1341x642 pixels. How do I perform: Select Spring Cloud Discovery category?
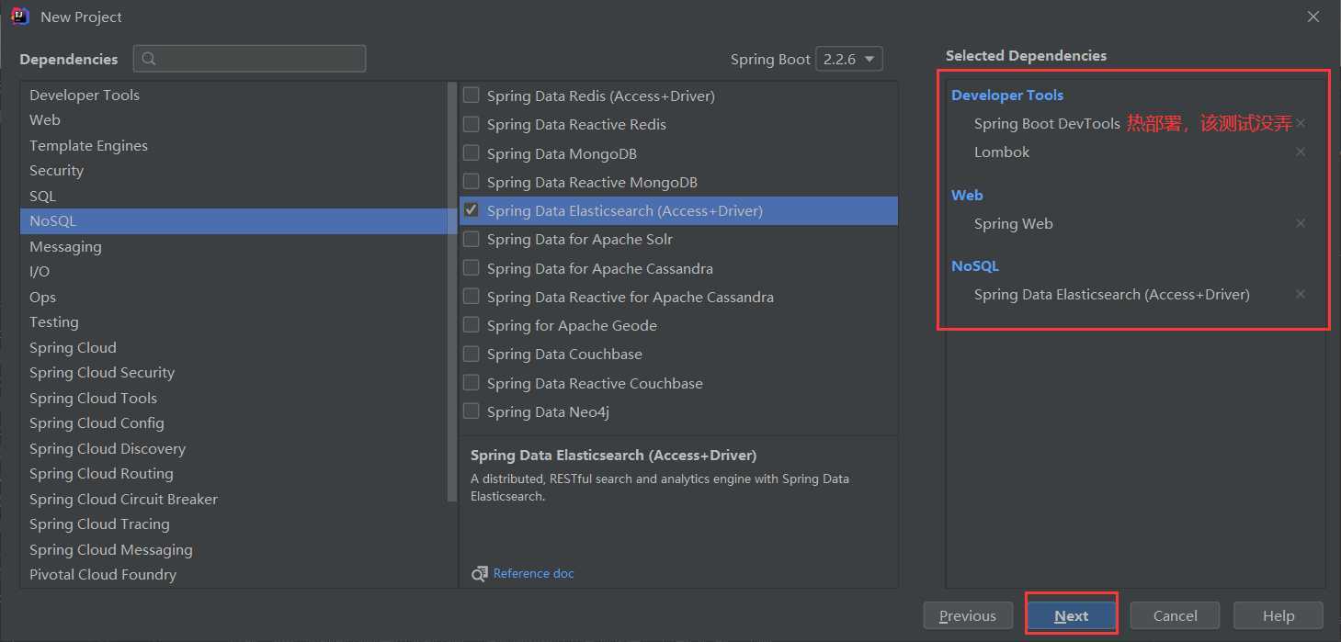(x=233, y=448)
